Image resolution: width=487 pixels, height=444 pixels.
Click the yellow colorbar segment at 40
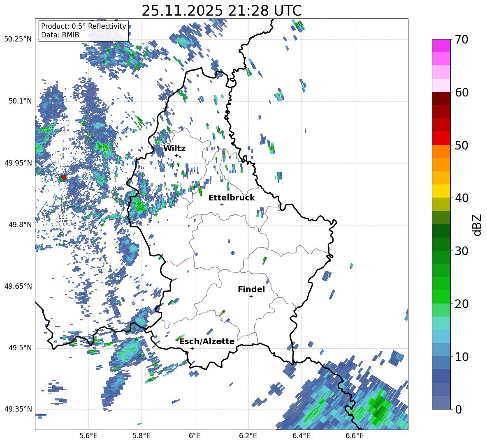[441, 191]
